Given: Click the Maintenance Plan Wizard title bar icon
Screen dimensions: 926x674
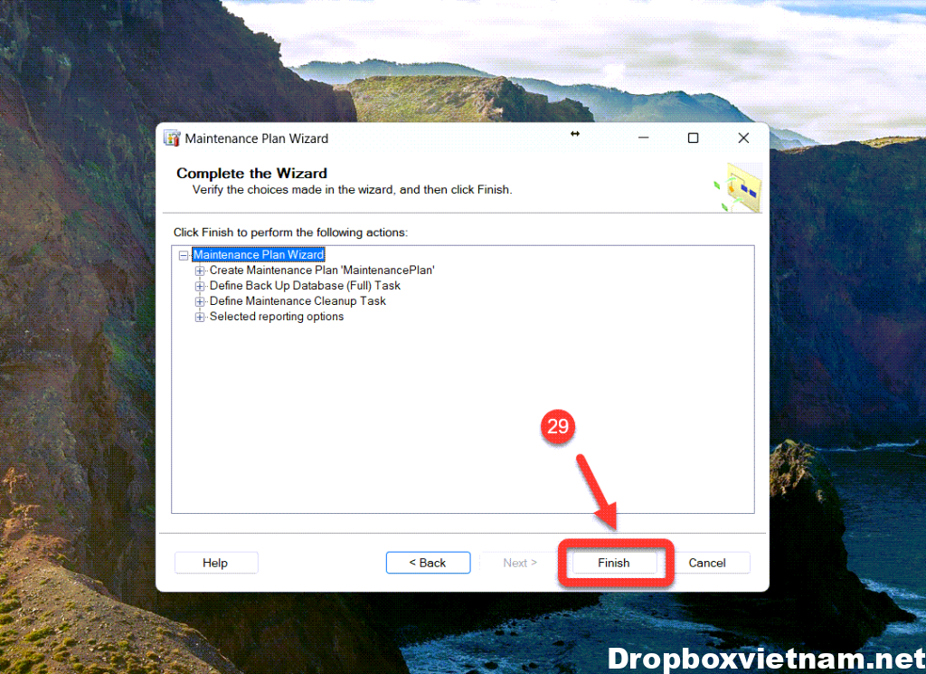Looking at the screenshot, I should coord(171,138).
